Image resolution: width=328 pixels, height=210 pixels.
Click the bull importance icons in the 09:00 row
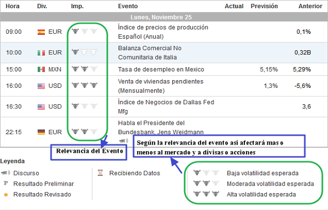point(85,31)
